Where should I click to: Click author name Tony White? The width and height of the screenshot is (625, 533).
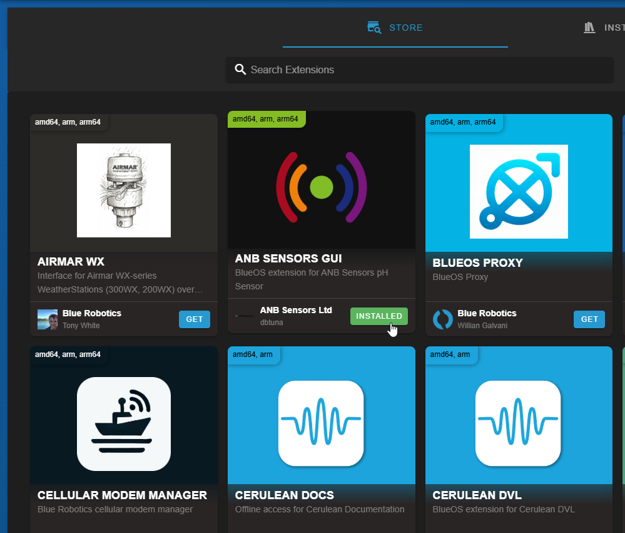point(81,326)
